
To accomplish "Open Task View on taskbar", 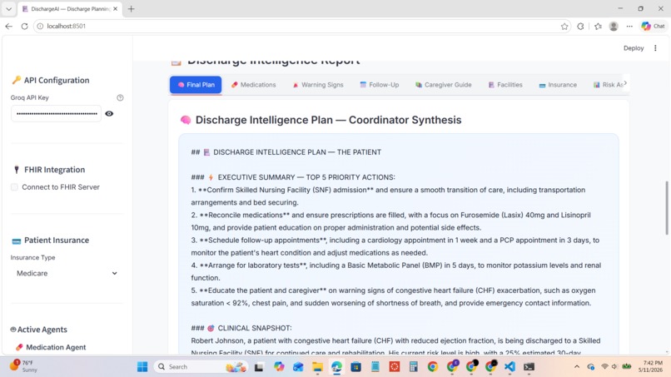I will click(x=259, y=367).
